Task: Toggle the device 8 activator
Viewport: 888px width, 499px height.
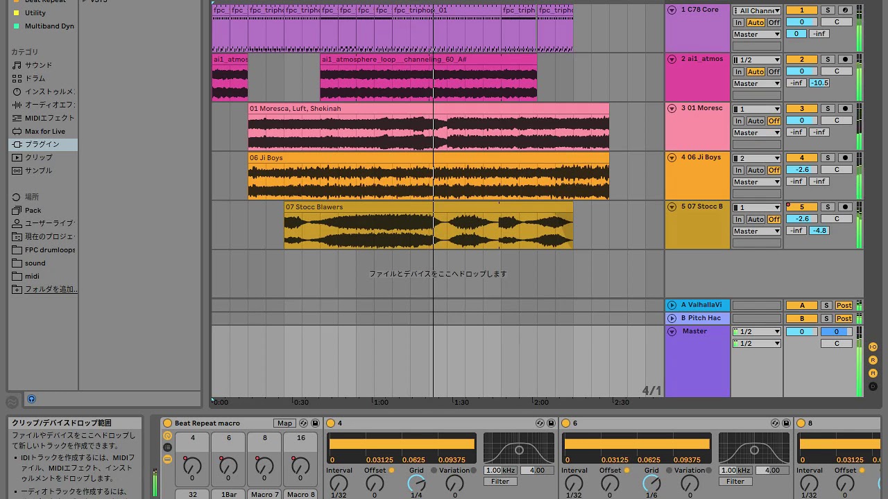Action: point(801,423)
